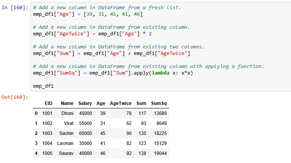Click the In [160] cell prompt

15,8
